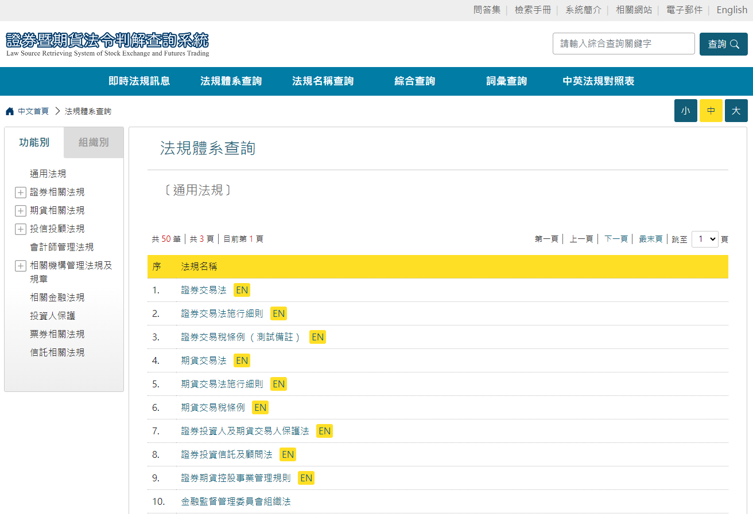Expand 投信投顧法規 tree node
Image resolution: width=753 pixels, height=514 pixels.
pyautogui.click(x=21, y=229)
